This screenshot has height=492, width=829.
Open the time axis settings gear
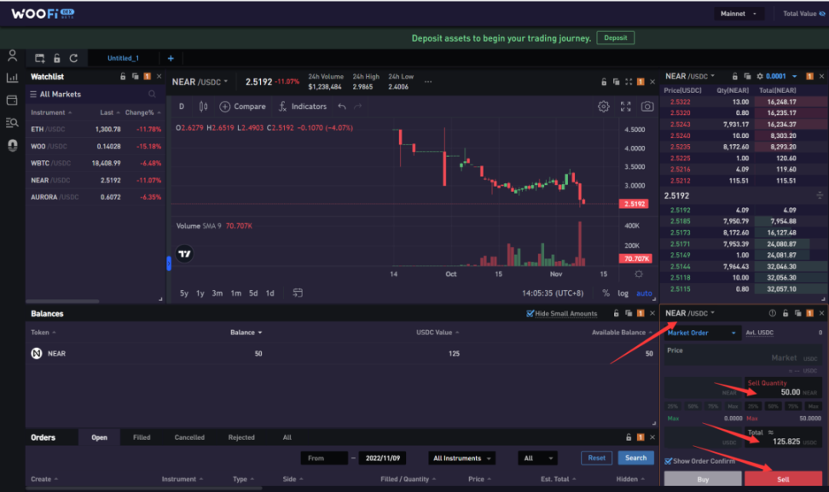[x=639, y=274]
